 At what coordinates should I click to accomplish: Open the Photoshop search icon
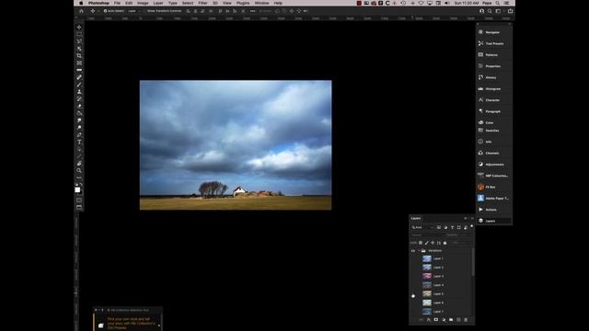(490, 11)
